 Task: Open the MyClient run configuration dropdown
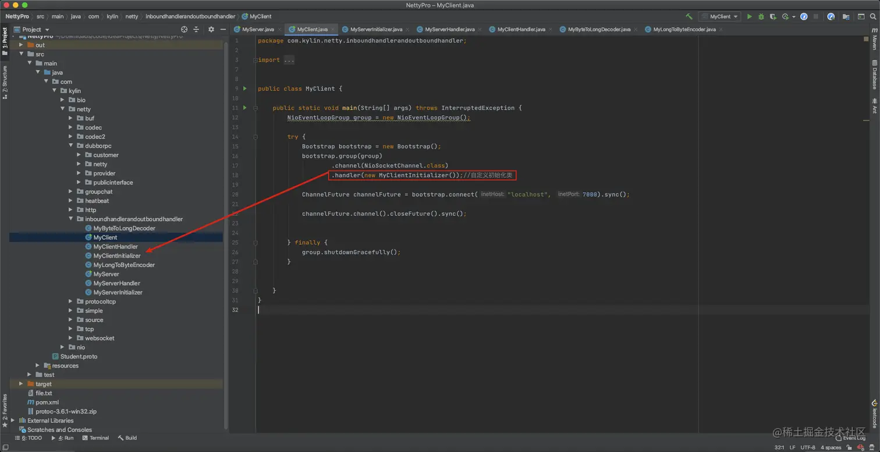click(x=719, y=17)
